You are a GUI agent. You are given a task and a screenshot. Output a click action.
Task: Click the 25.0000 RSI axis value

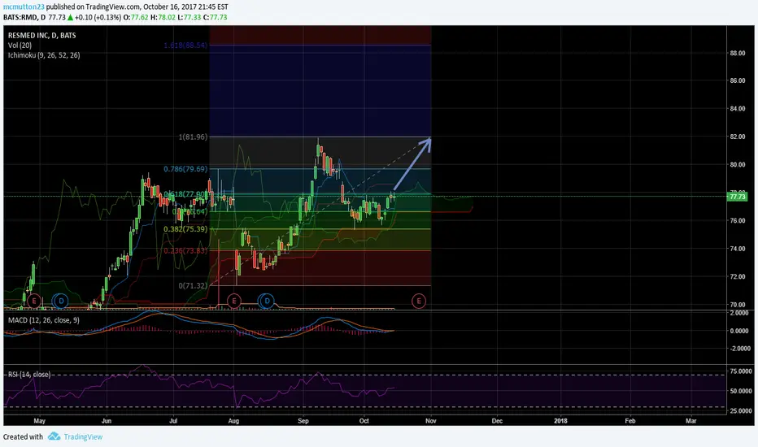click(739, 410)
